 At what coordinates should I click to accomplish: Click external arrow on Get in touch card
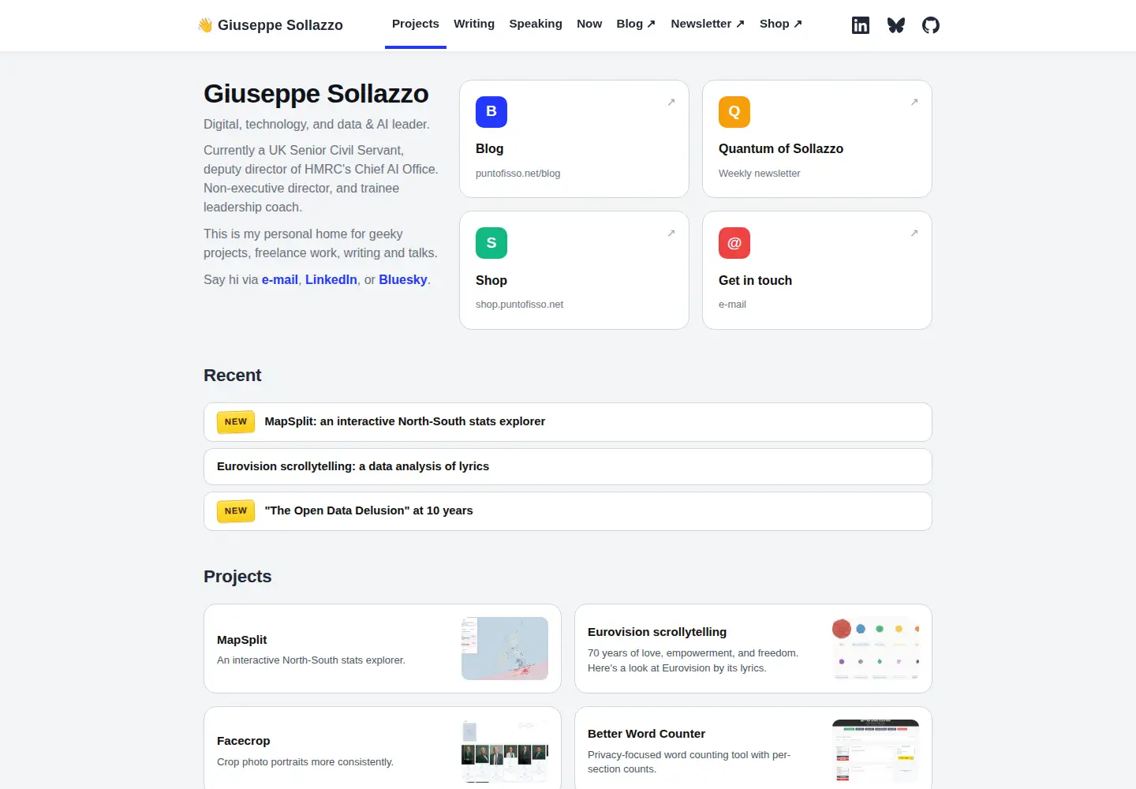(914, 233)
